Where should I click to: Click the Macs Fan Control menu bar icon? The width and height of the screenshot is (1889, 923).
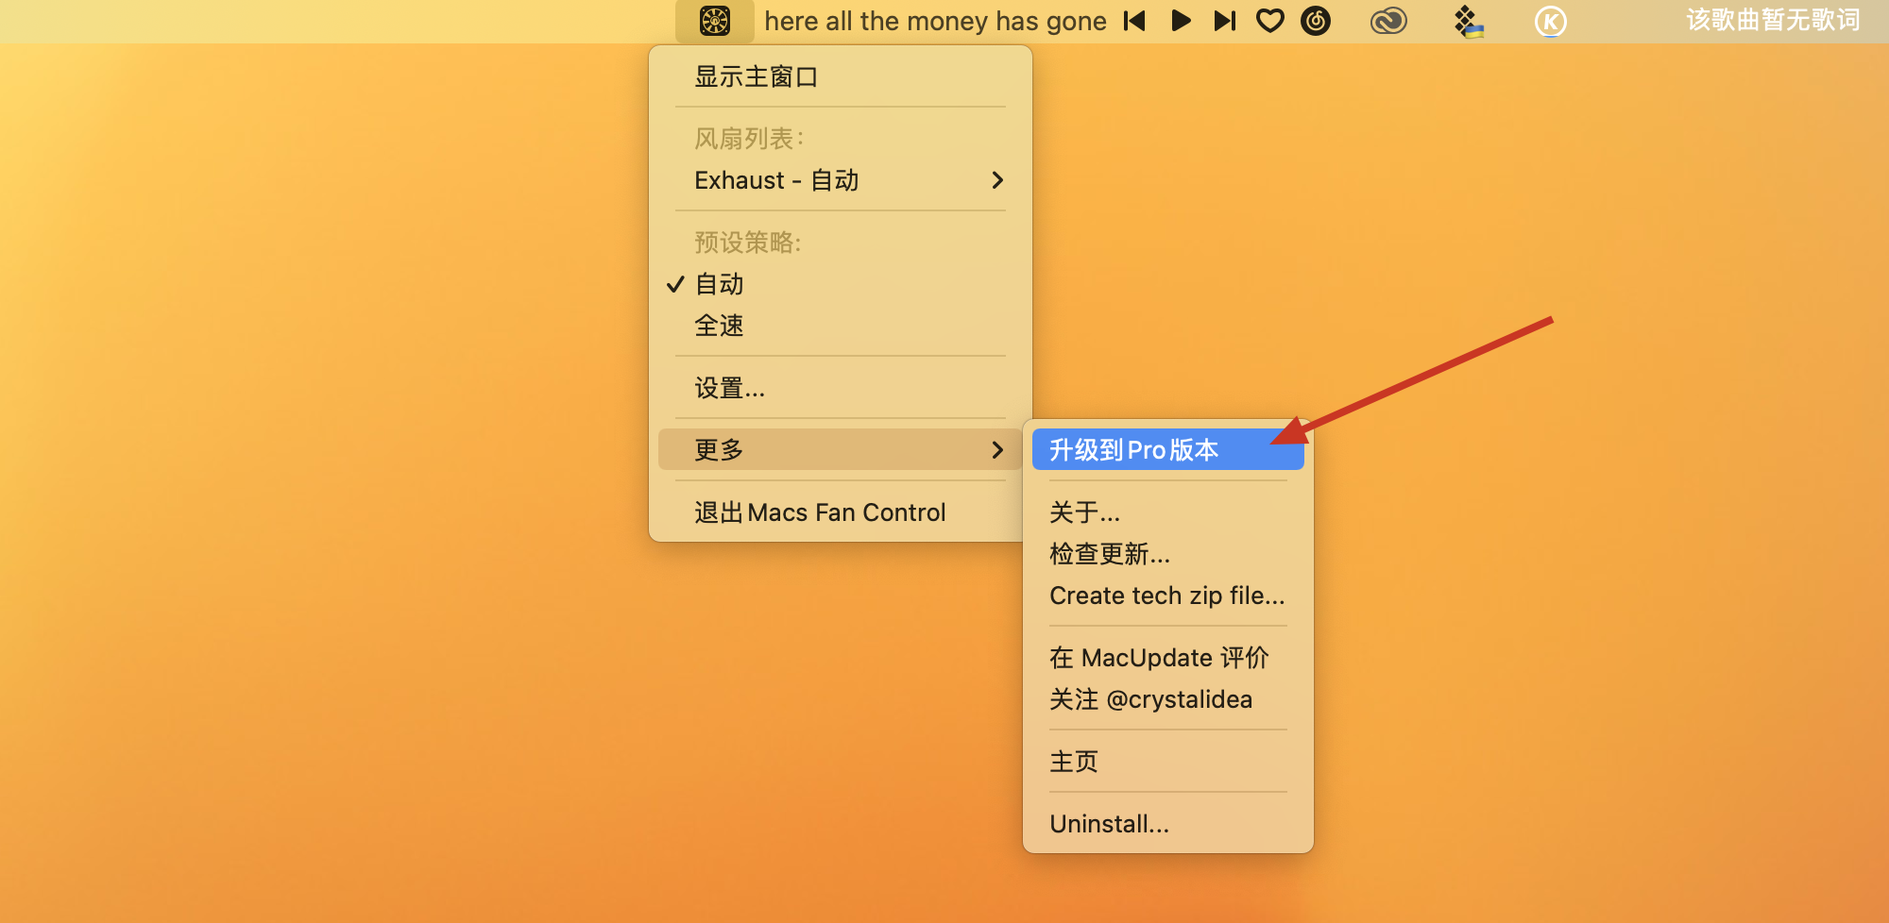(x=715, y=21)
